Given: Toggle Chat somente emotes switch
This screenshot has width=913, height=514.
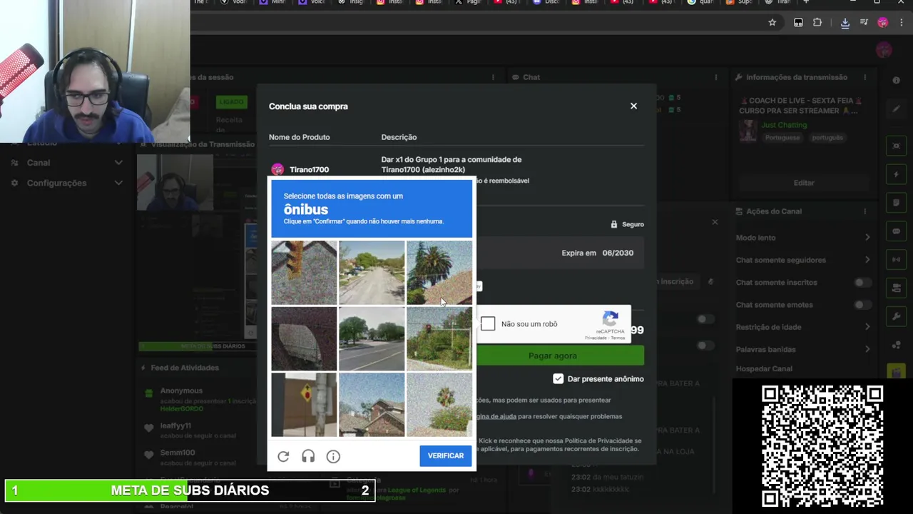Looking at the screenshot, I should click(x=862, y=305).
